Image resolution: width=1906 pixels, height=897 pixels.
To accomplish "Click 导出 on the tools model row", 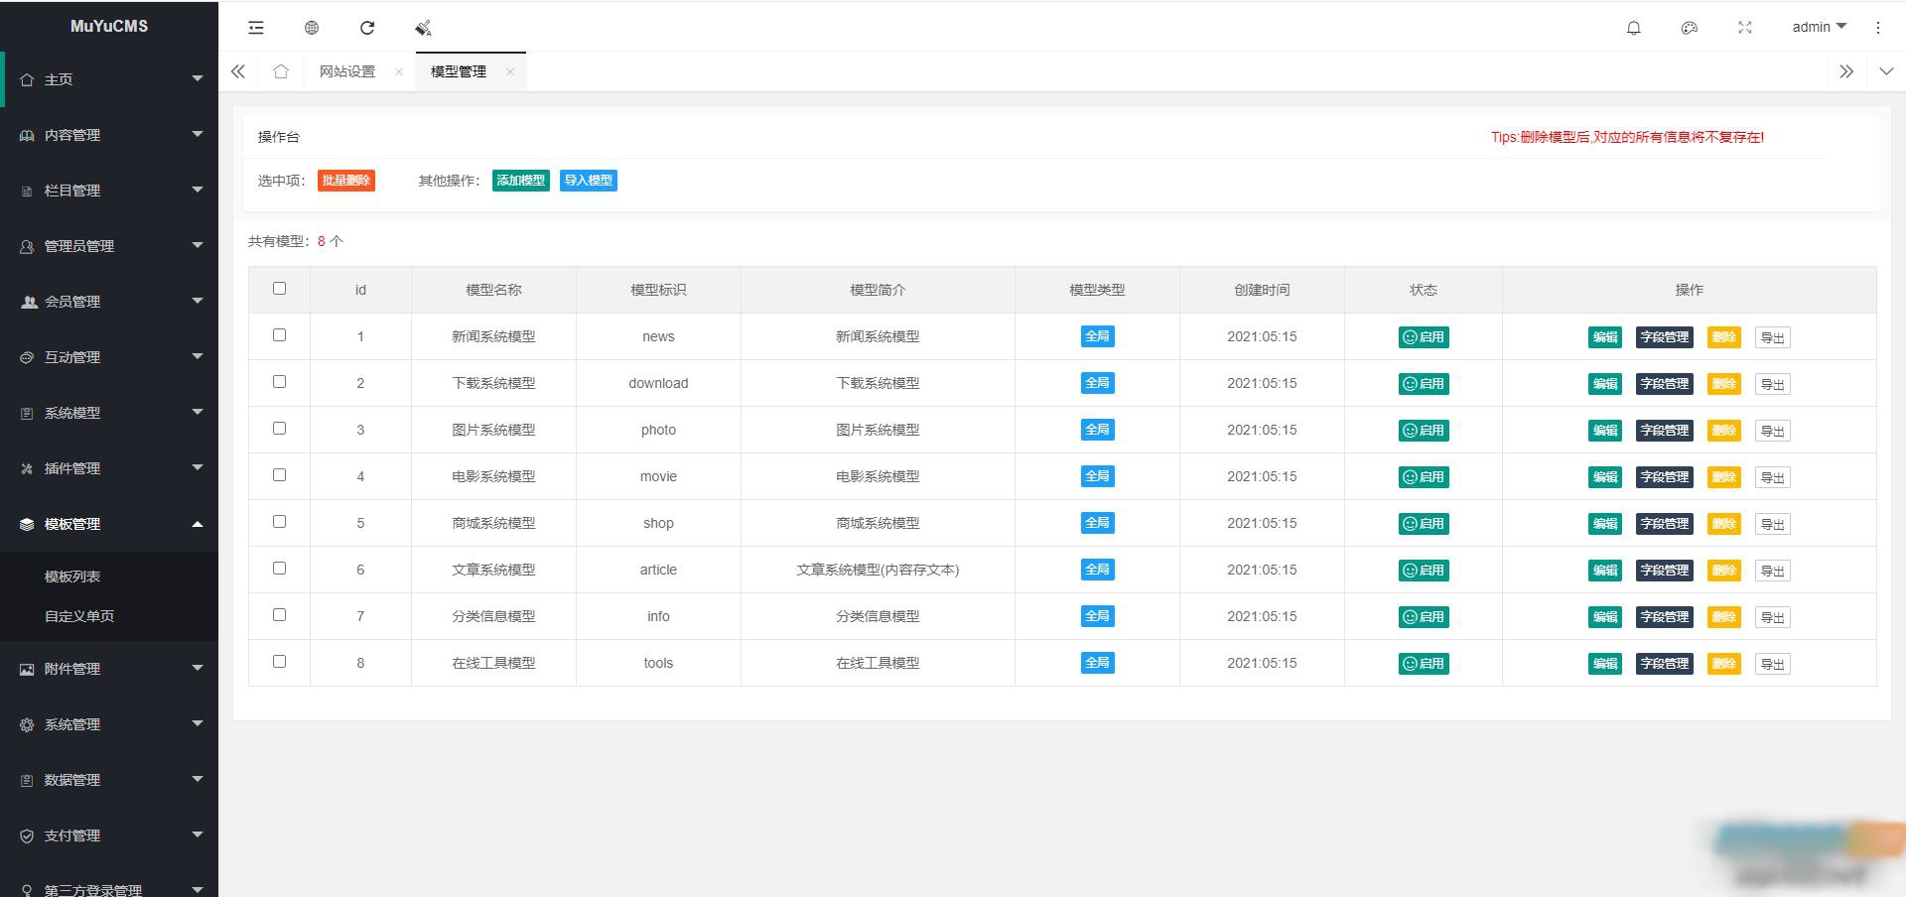I will tap(1772, 663).
